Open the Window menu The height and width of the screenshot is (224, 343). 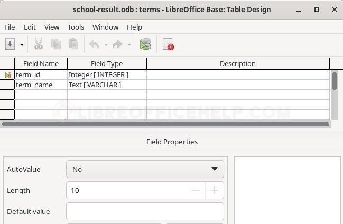(106, 27)
